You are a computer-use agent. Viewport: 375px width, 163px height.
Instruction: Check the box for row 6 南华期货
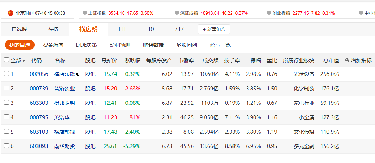point(6,146)
